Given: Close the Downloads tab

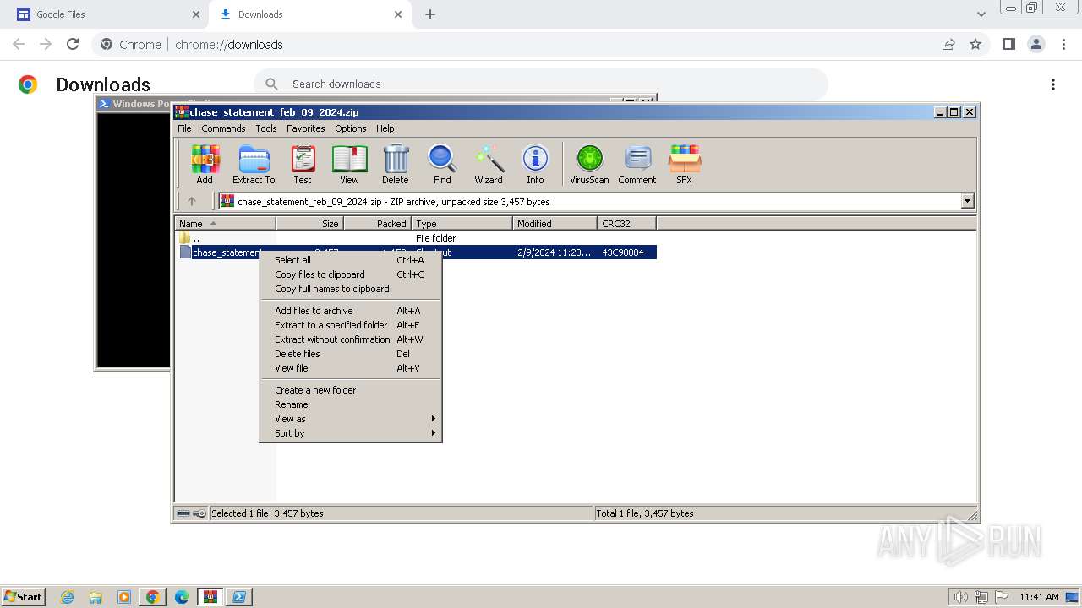Looking at the screenshot, I should [398, 14].
